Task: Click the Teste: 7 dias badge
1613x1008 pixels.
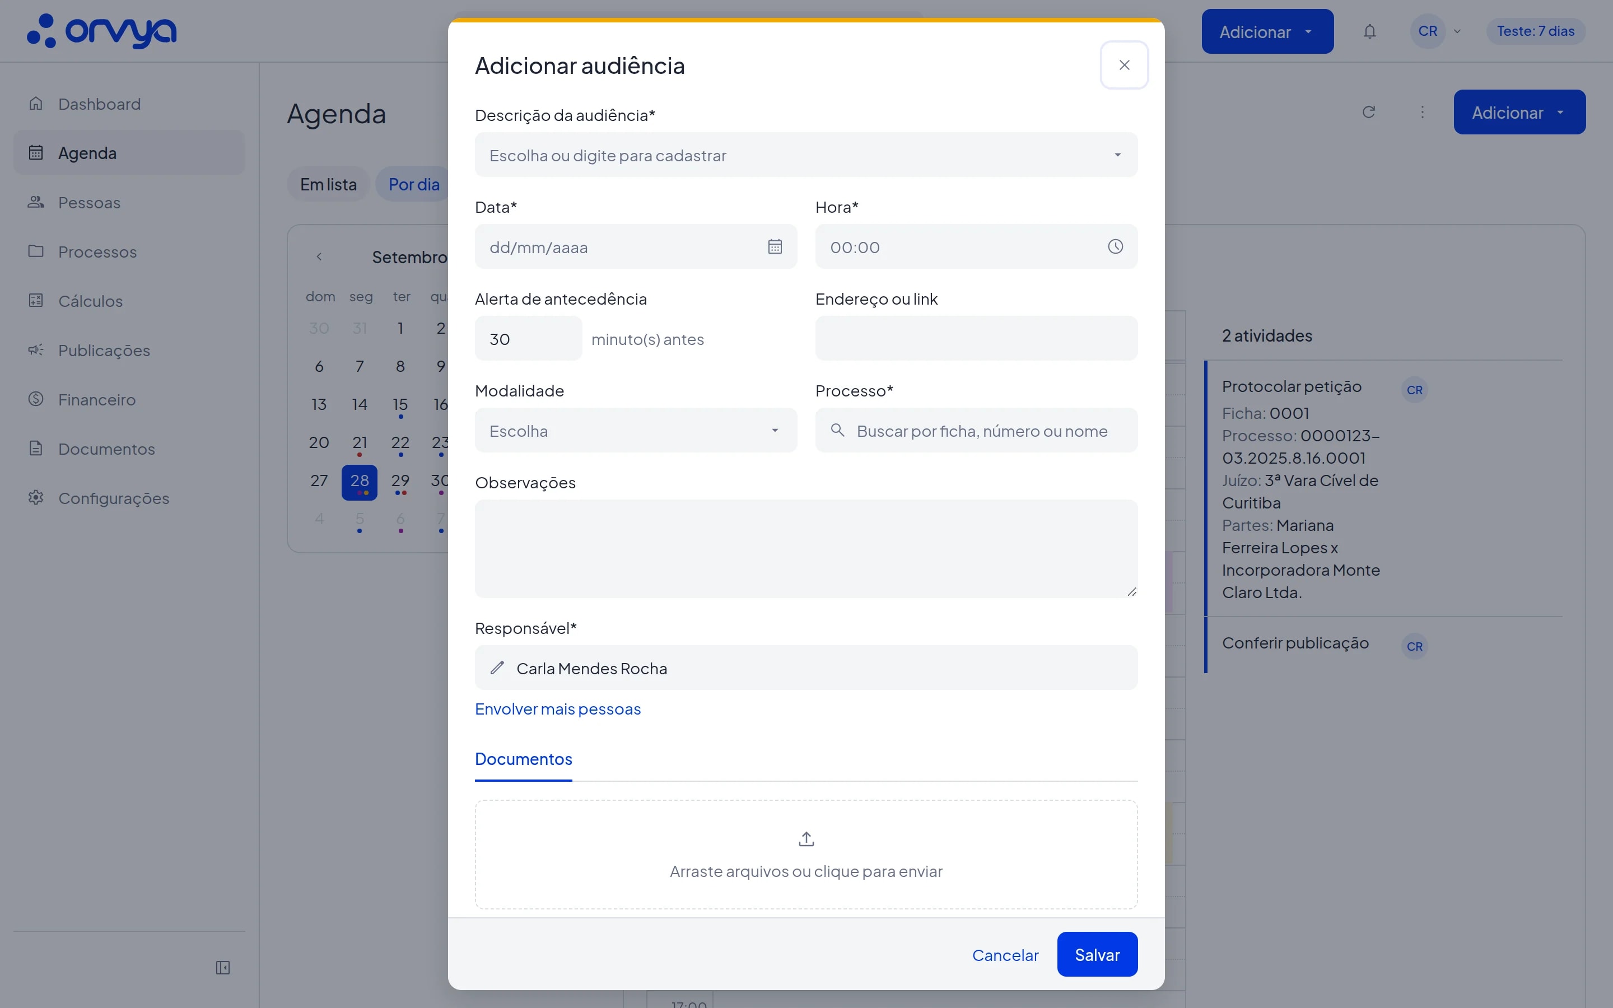Action: point(1536,31)
